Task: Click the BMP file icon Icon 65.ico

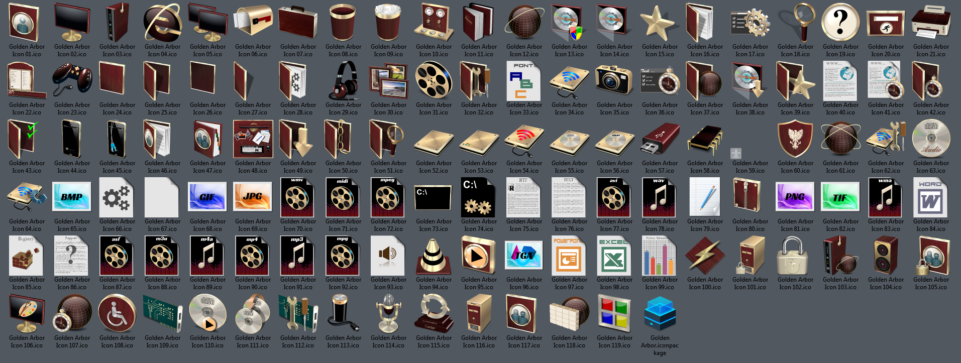Action: (x=72, y=197)
